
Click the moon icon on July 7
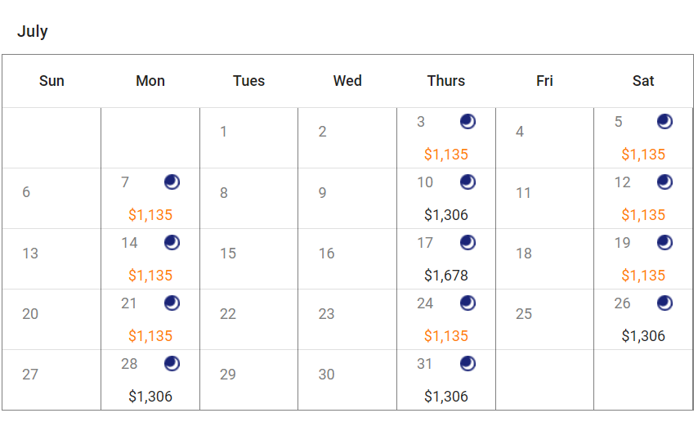click(x=172, y=182)
